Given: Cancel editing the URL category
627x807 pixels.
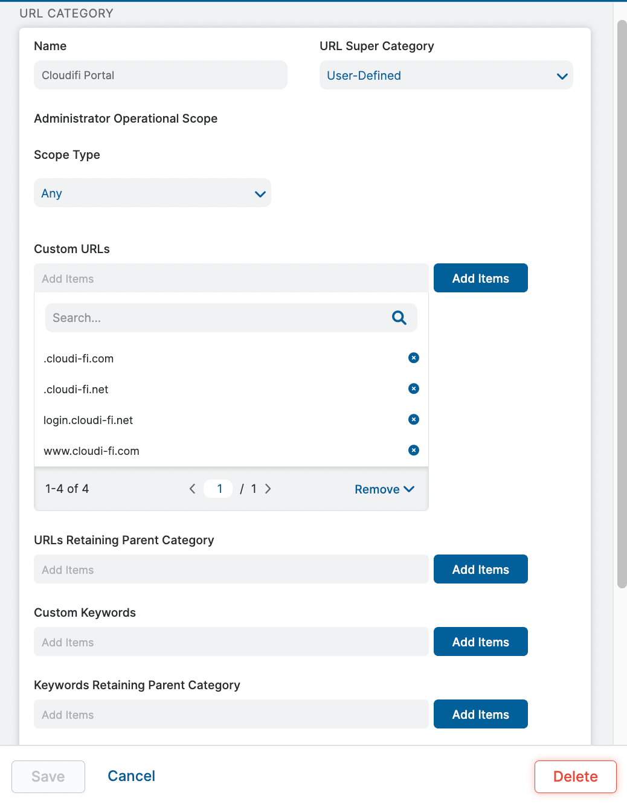Looking at the screenshot, I should pyautogui.click(x=131, y=776).
